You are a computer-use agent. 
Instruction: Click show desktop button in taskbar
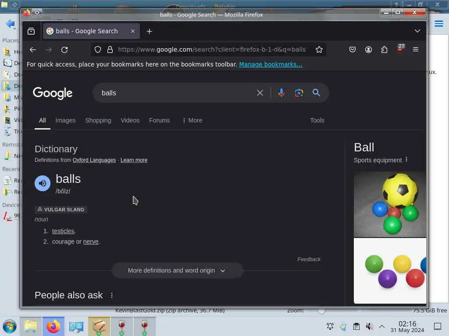438,326
